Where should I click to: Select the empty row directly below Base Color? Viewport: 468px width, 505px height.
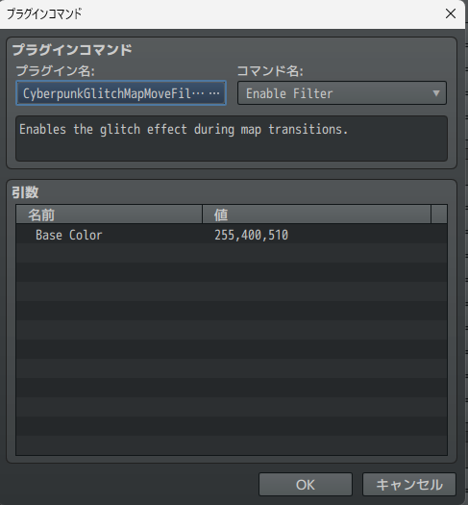tap(232, 253)
